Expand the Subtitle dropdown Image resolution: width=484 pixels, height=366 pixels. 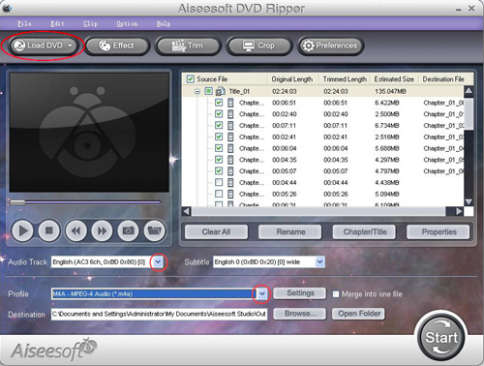click(319, 262)
